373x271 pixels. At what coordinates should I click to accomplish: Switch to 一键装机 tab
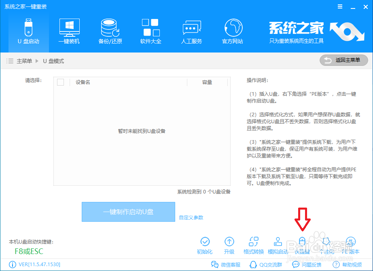click(x=69, y=32)
